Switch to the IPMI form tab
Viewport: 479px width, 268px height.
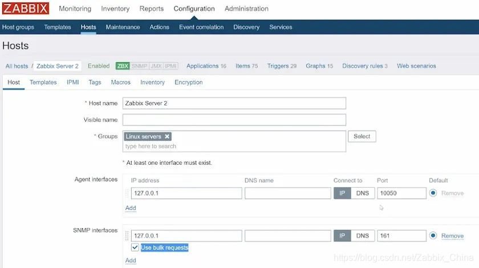pos(73,82)
